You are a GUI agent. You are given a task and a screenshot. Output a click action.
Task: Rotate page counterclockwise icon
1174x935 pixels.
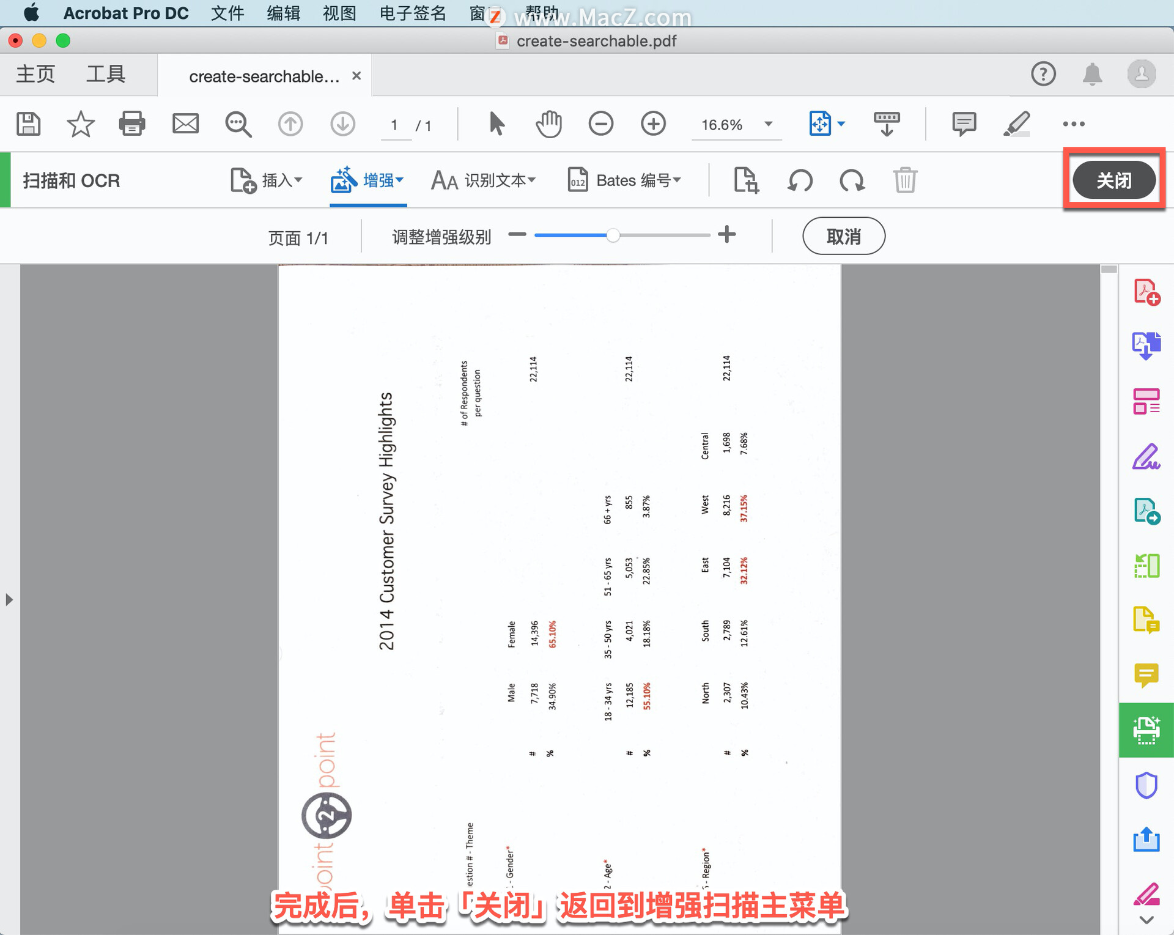click(800, 180)
